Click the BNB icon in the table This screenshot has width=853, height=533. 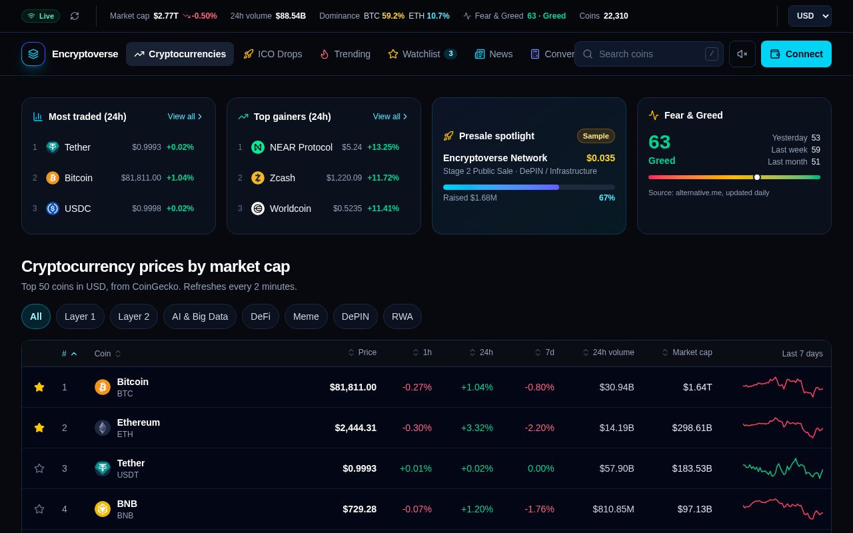(103, 509)
